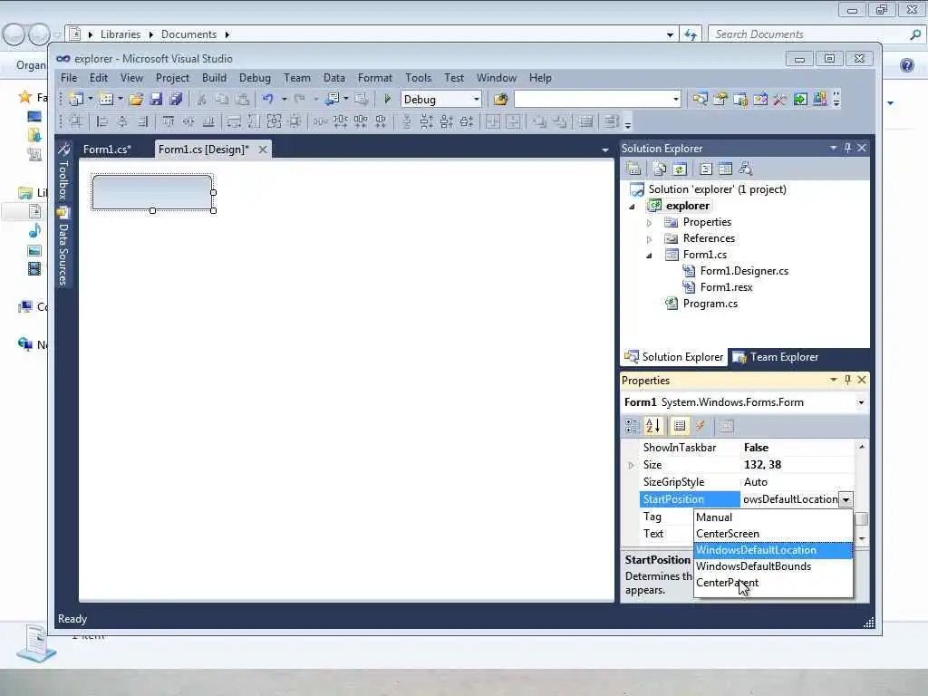Select the form on the design surface
928x696 pixels.
click(152, 192)
